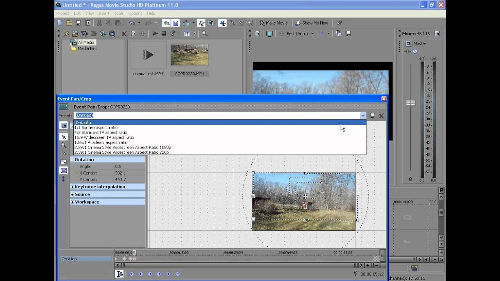Click the Master fader handle in the Mixer
This screenshot has height=281, width=500.
[411, 103]
